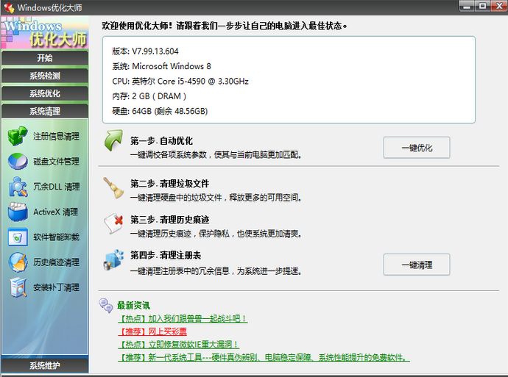Open the red 网上买彩票 link

click(x=152, y=331)
